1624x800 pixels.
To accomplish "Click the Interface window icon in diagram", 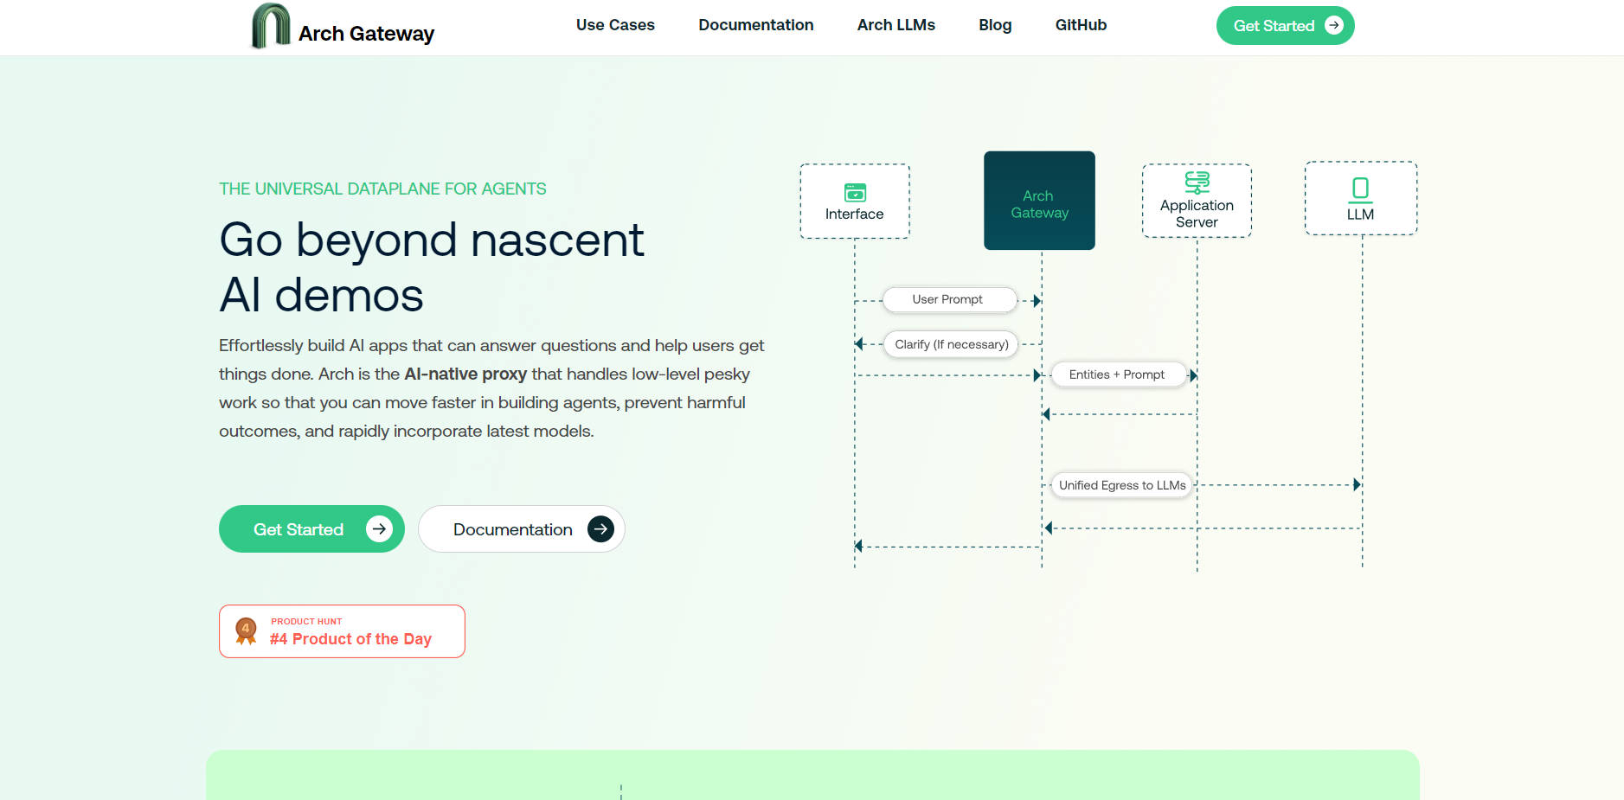I will 855,192.
